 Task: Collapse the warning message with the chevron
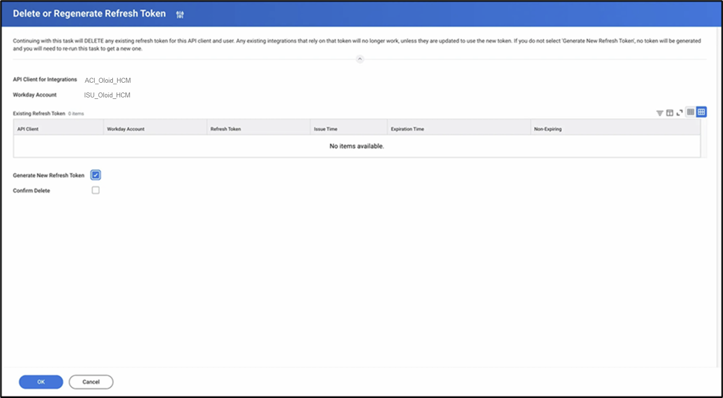click(x=360, y=59)
